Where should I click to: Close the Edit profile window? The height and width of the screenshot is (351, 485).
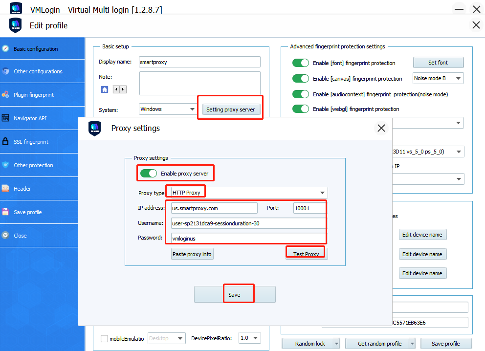[476, 25]
